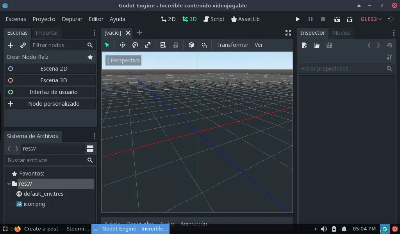Collapse the res:// folder tree
This screenshot has height=234, width=400.
coord(9,184)
